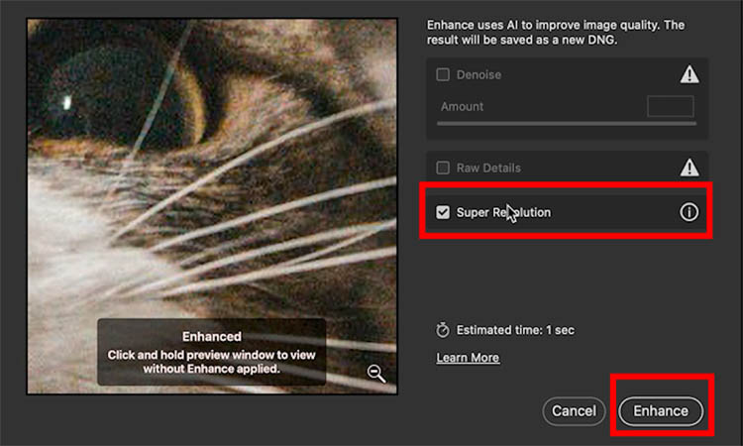Click the Raw Details warning triangle icon
Viewport: 743px width, 446px height.
[690, 167]
